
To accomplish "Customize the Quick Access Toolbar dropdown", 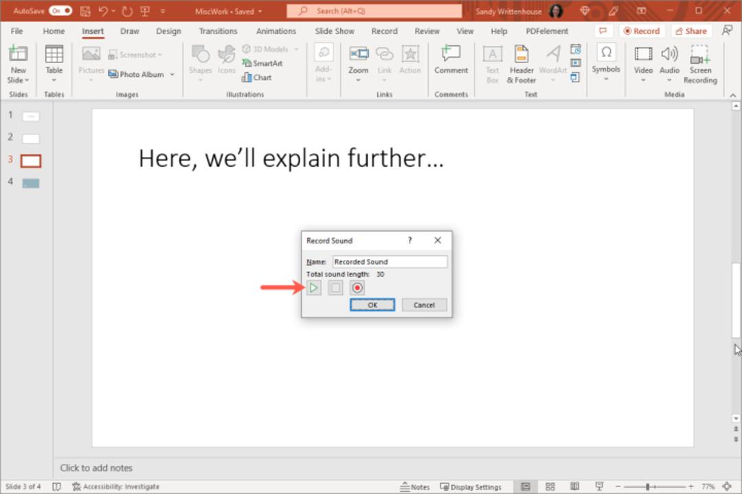I will pos(163,11).
